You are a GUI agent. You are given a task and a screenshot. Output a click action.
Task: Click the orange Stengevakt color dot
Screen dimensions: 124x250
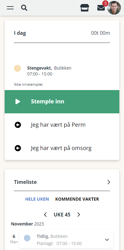click(x=17, y=68)
